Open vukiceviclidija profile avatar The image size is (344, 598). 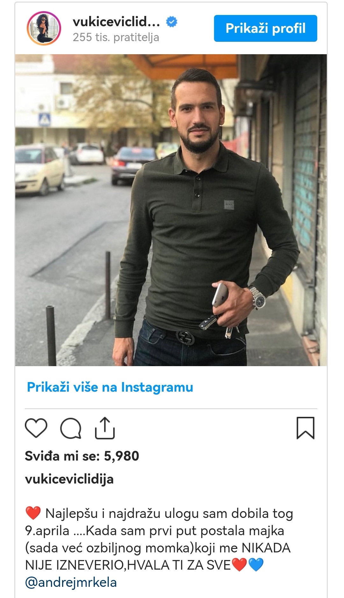pyautogui.click(x=44, y=28)
